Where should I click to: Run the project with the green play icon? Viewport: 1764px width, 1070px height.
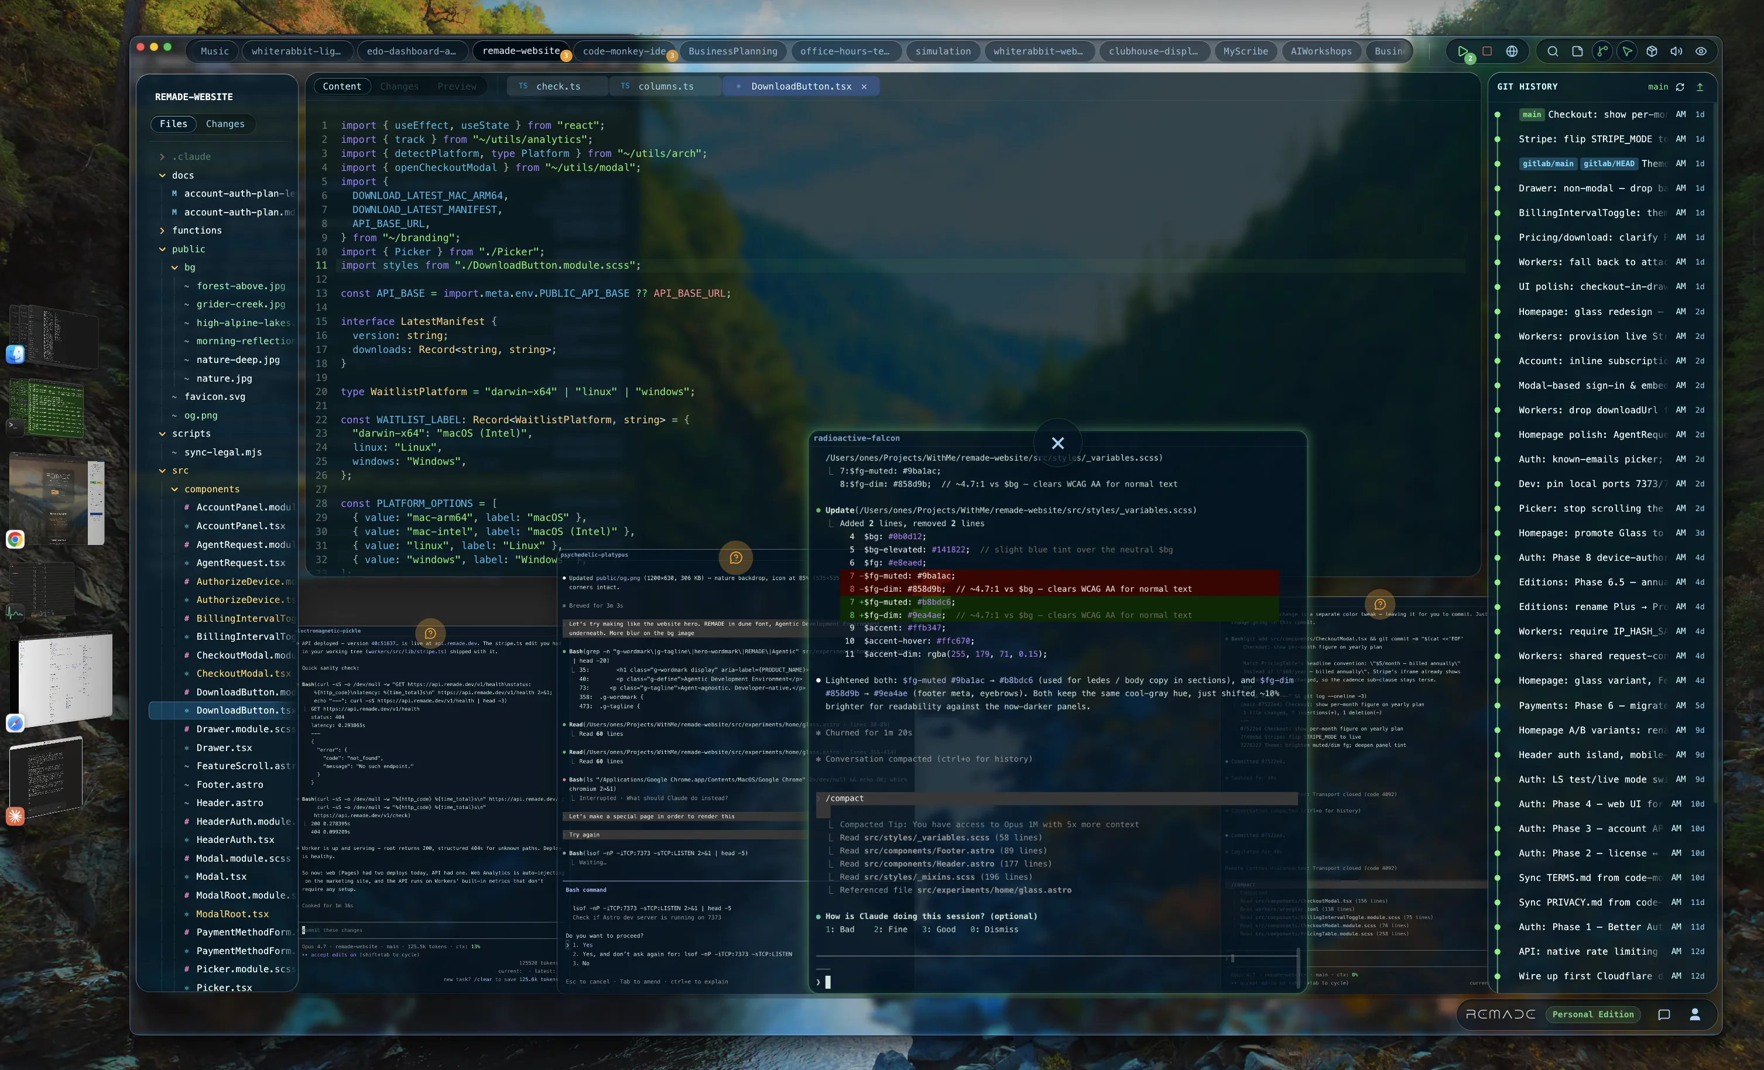pos(1462,52)
